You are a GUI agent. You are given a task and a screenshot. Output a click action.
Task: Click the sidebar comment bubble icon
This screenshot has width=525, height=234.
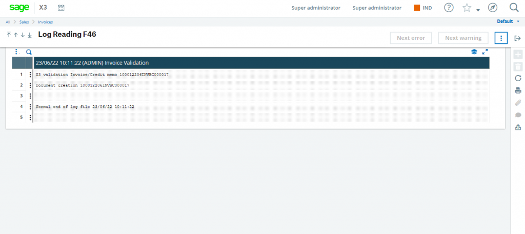(518, 115)
